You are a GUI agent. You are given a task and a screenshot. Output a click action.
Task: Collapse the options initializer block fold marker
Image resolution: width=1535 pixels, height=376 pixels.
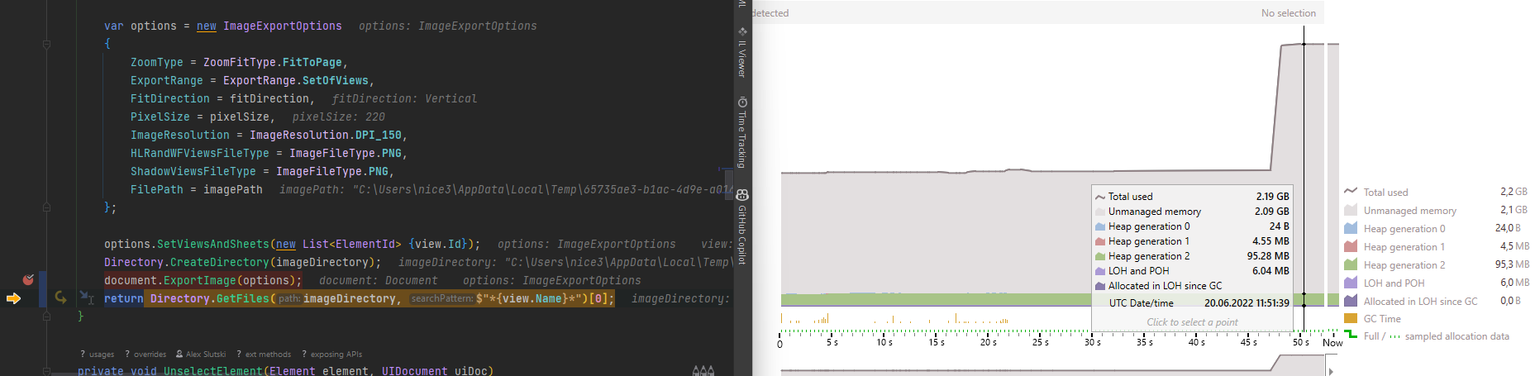46,45
